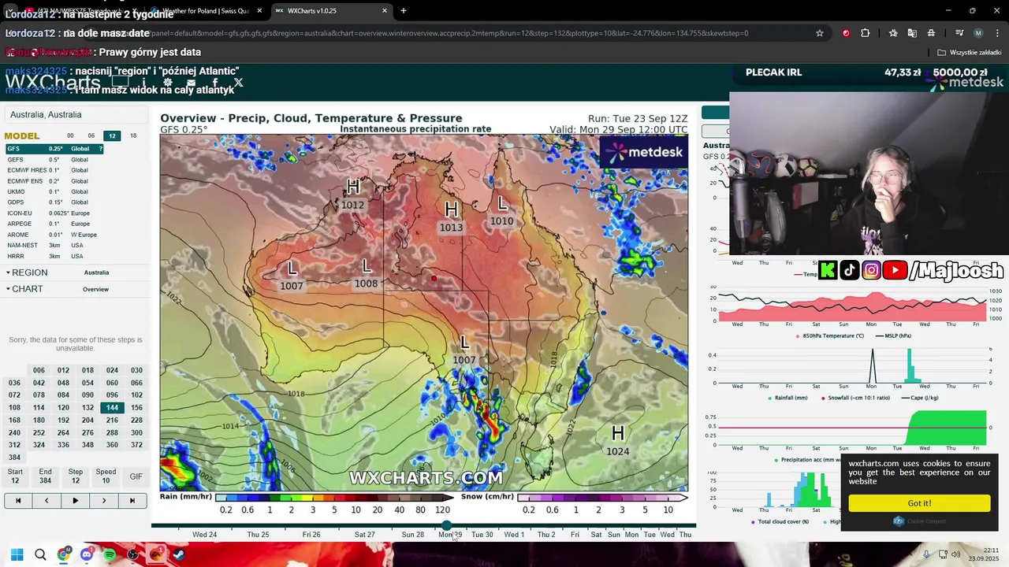Jump timeline to Sat 27
This screenshot has width=1009, height=567.
[x=365, y=535]
